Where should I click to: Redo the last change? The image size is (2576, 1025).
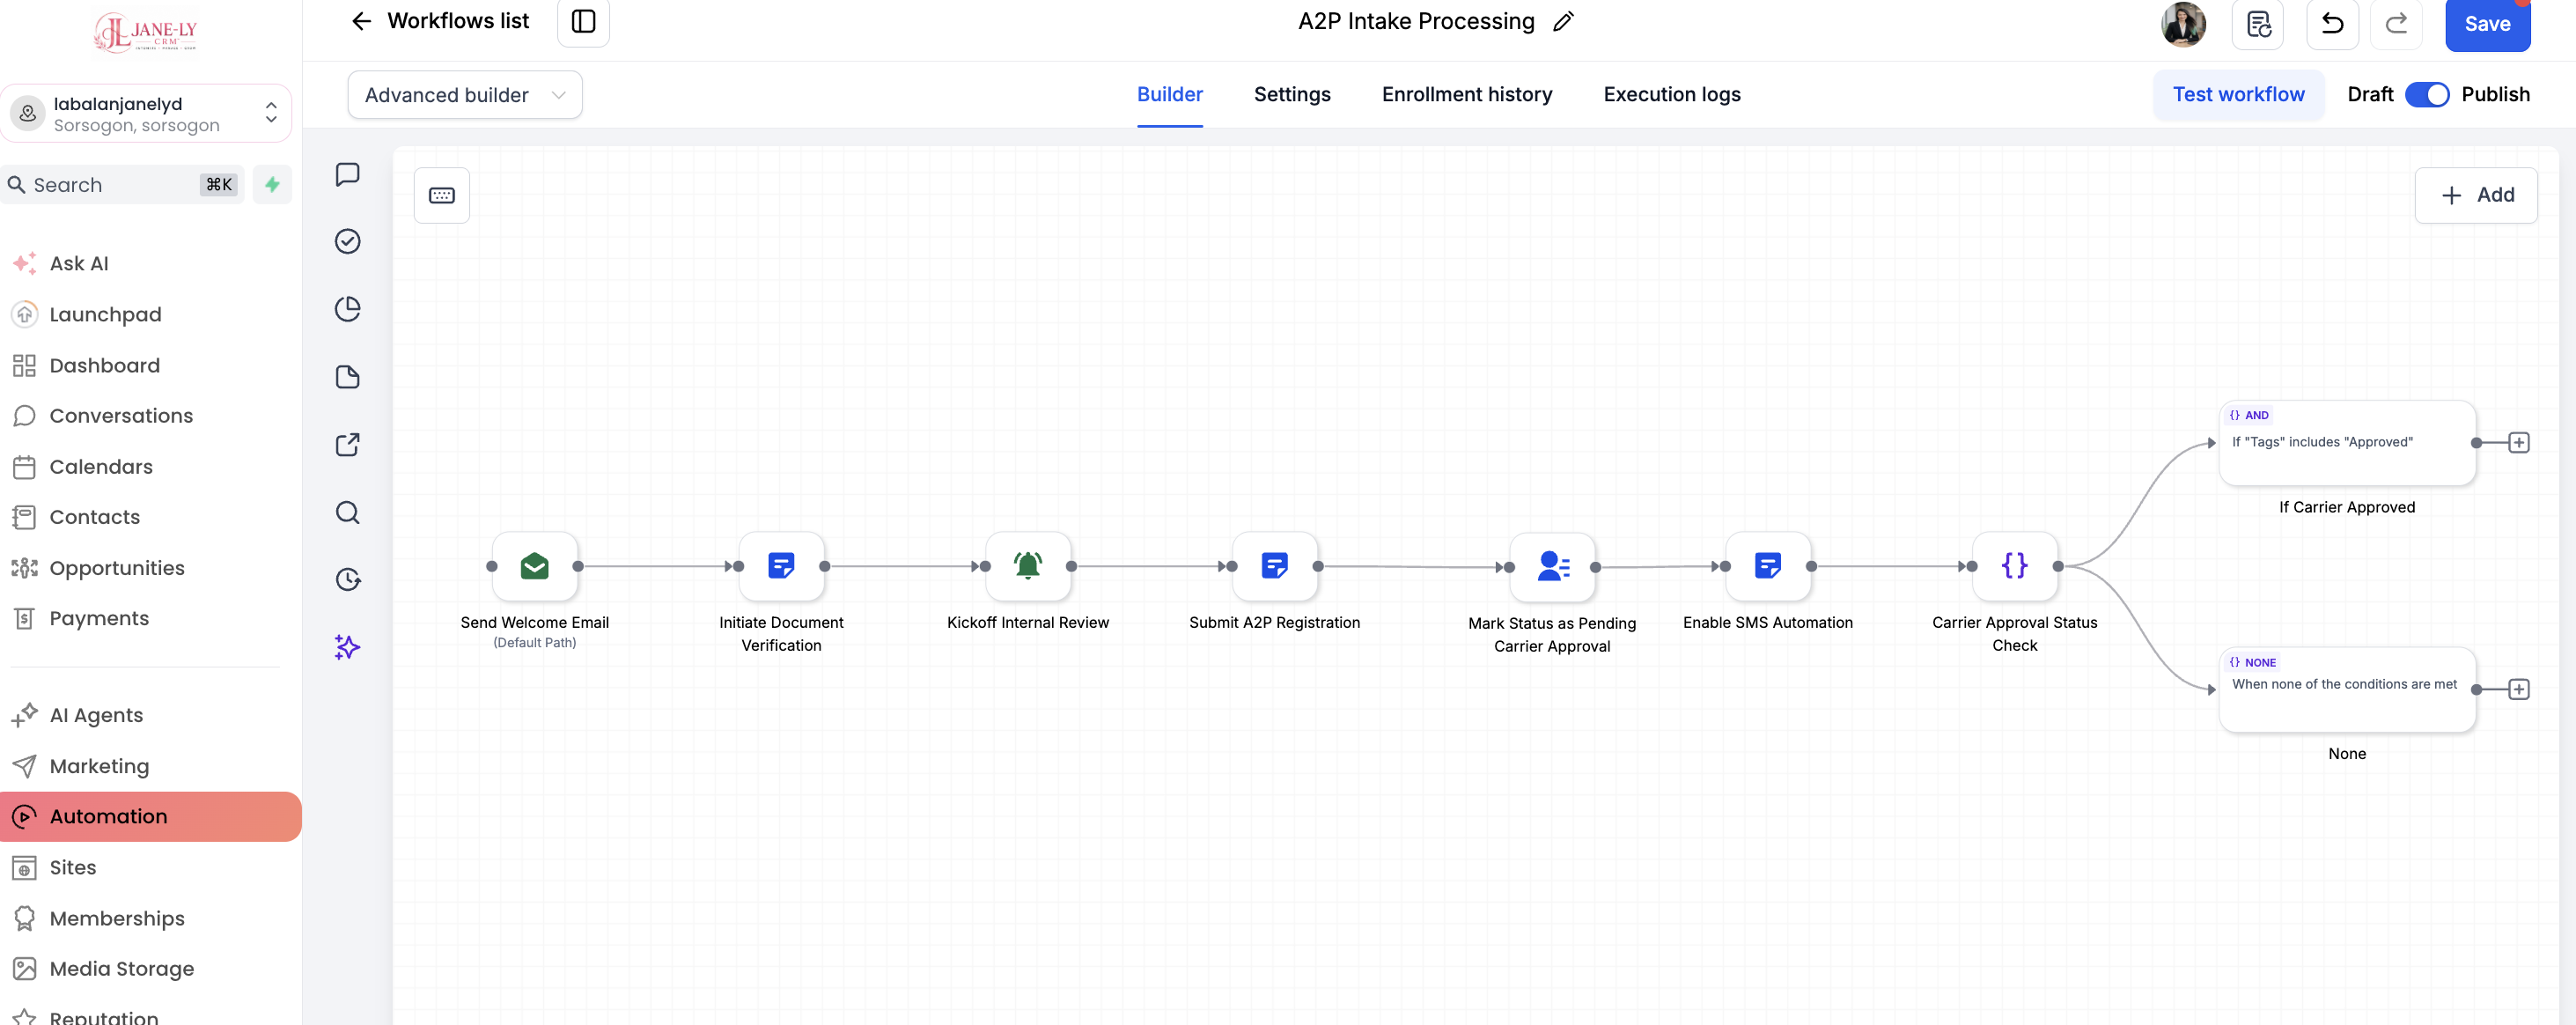[2396, 23]
